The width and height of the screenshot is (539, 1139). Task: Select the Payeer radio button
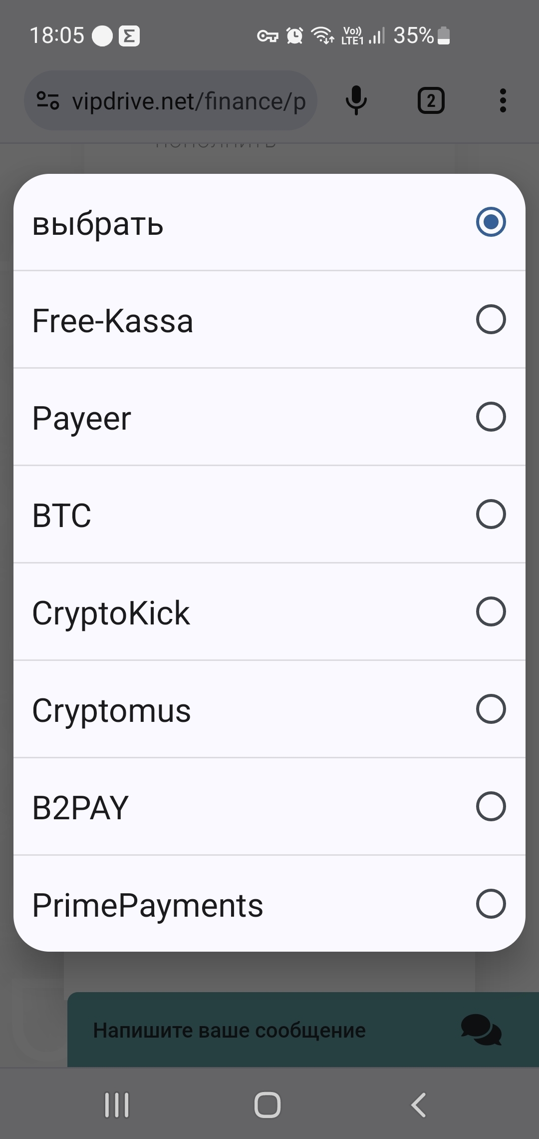[x=491, y=417]
